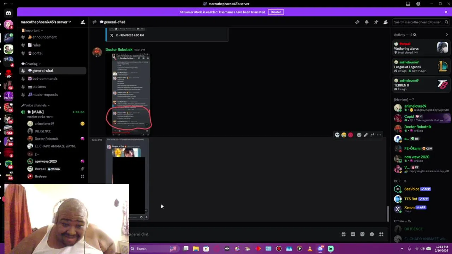
Task: React with the skull emoji
Action: pyautogui.click(x=337, y=135)
